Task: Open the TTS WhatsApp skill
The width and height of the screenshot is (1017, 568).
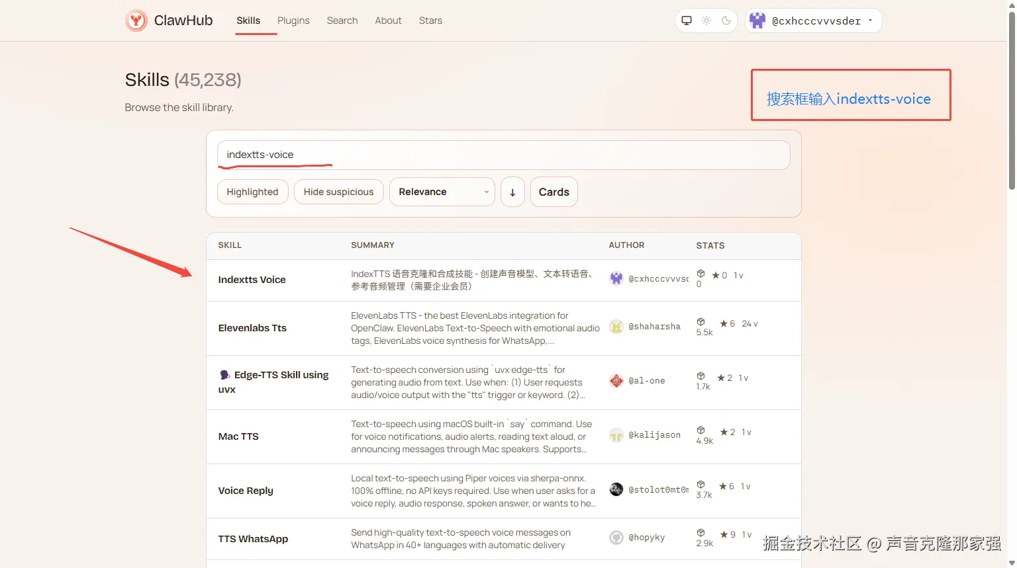Action: [x=253, y=539]
